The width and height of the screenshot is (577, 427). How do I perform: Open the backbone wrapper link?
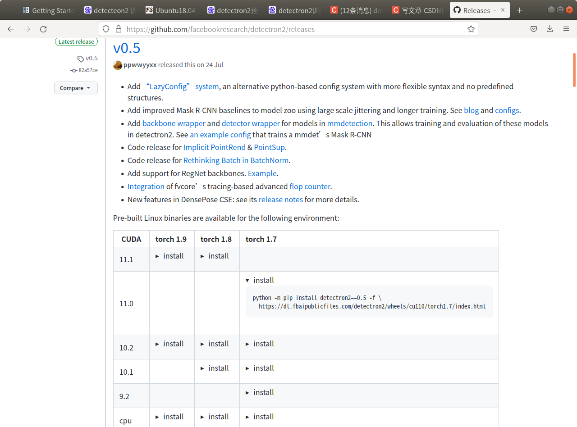click(174, 123)
